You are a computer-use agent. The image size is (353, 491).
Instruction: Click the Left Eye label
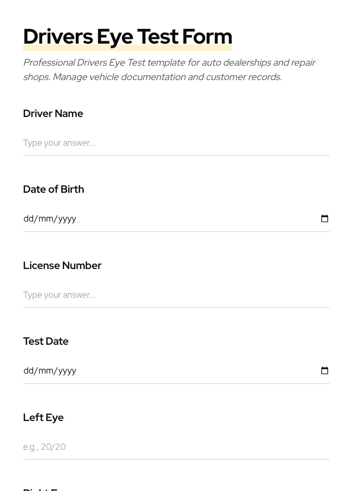(43, 418)
